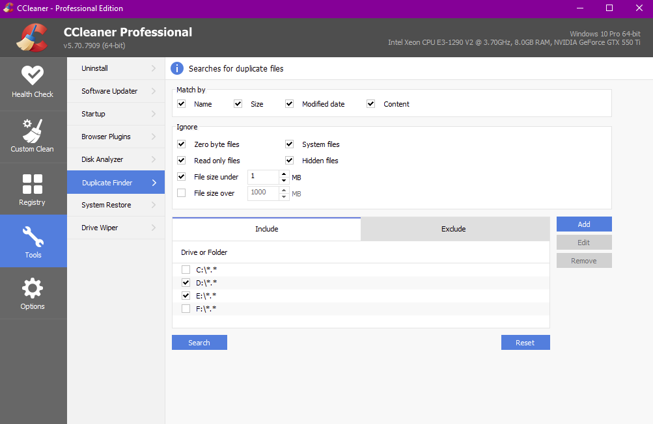This screenshot has height=424, width=653.
Task: Maximize the CCleaner window
Action: [x=609, y=8]
